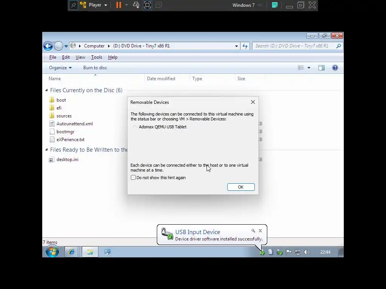Select Adomax QEMU USB Tablet entry
The width and height of the screenshot is (386, 289).
[x=162, y=127]
